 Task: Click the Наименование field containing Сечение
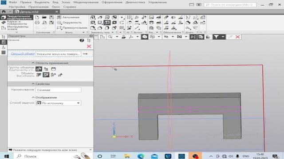[x=58, y=90]
